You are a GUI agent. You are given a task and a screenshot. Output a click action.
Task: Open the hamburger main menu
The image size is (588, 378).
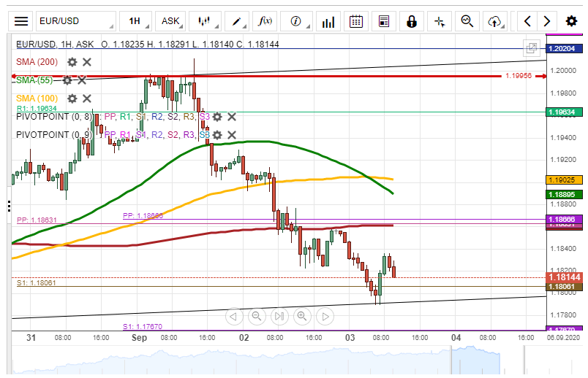22,21
